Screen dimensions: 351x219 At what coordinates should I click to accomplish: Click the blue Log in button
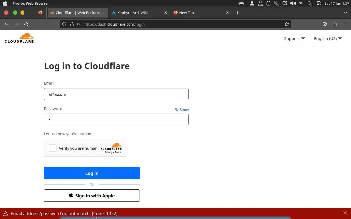92,173
